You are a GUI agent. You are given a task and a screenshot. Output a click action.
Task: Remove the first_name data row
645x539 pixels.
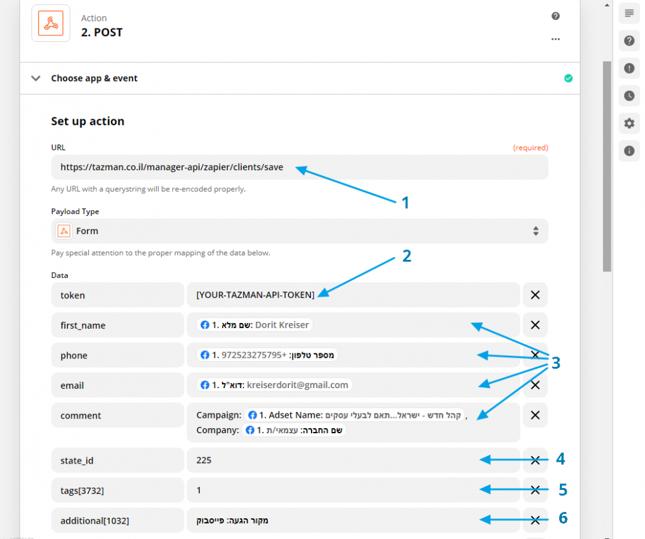click(x=535, y=325)
